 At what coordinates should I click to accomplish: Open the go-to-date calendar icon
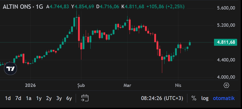[85, 98]
